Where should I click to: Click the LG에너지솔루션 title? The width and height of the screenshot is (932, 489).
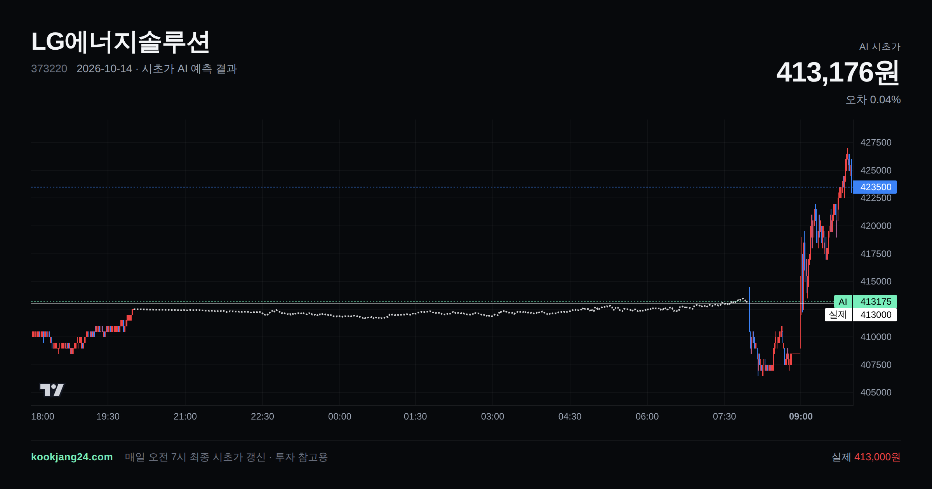click(x=120, y=42)
